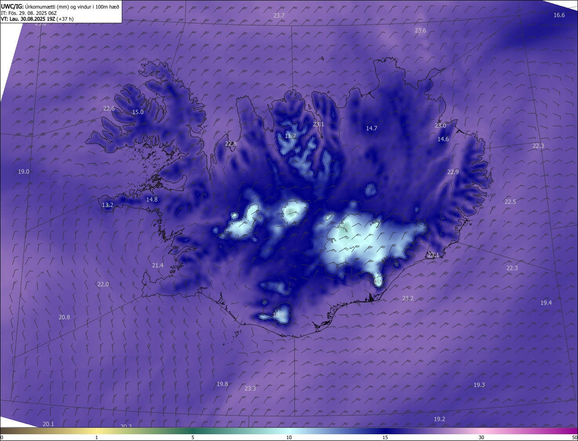The width and height of the screenshot is (578, 441).
Task: Click the 22.6 value off the Westfjords
Action: coord(109,109)
